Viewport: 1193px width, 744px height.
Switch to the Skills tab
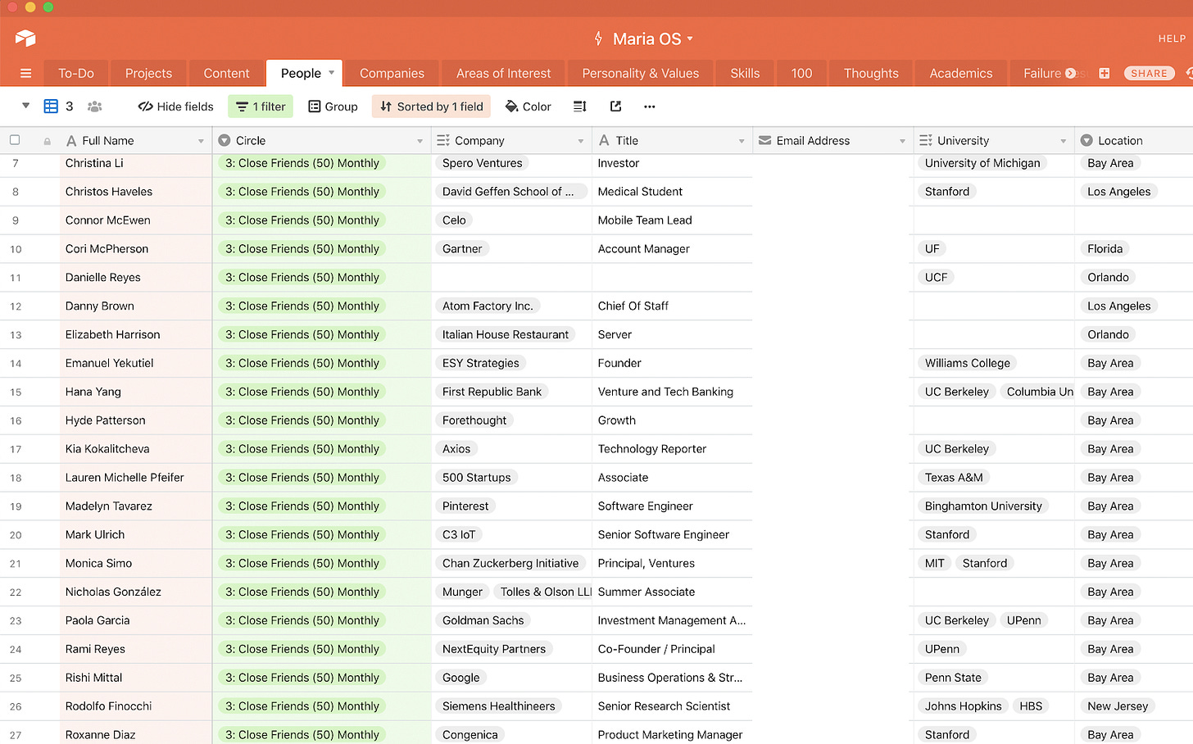tap(745, 73)
